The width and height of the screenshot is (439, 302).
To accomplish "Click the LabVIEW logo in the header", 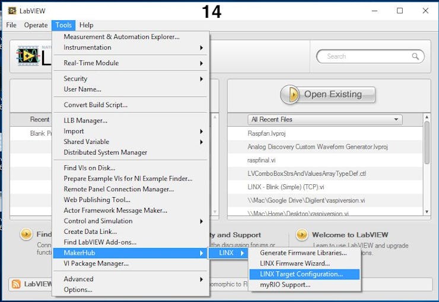I will pyautogui.click(x=28, y=56).
